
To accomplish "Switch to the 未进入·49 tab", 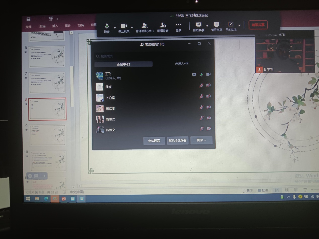I will (182, 64).
